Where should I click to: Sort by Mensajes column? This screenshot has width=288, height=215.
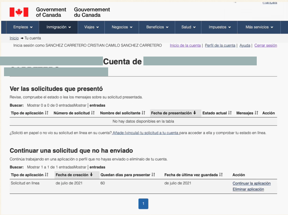point(247,113)
